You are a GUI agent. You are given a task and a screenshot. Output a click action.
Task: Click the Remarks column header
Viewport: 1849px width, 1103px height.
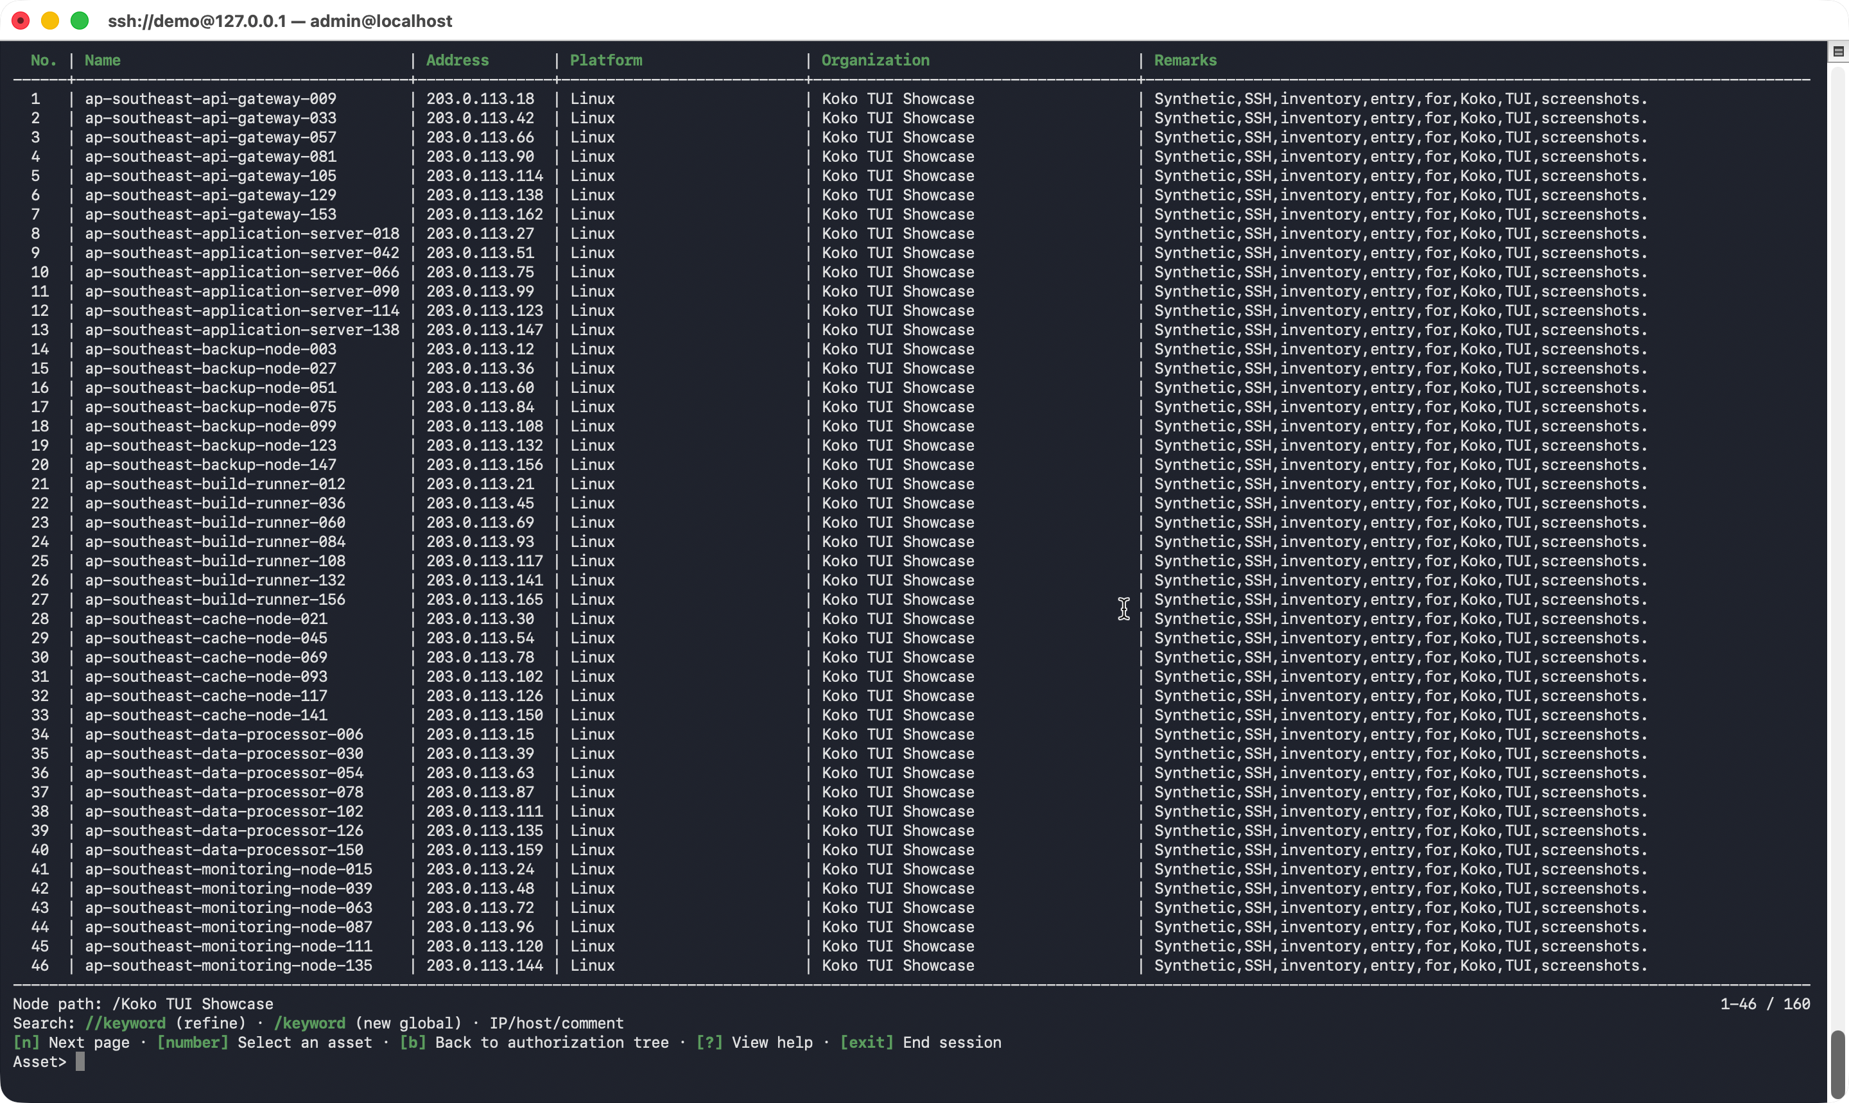(x=1185, y=60)
